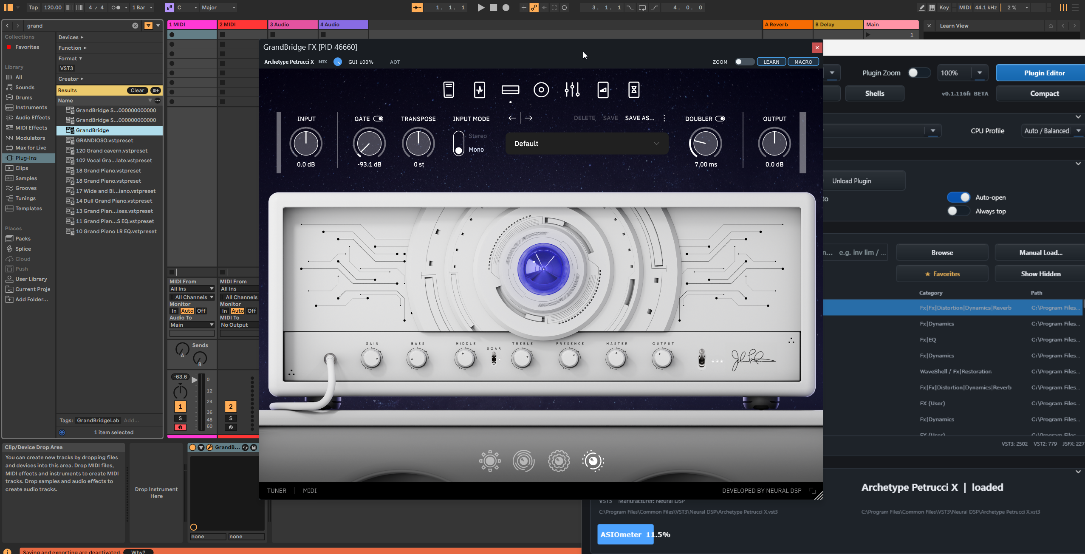Toggle computer MIDI keyboard icon
Viewport: 1085px width, 554px height.
pos(932,8)
